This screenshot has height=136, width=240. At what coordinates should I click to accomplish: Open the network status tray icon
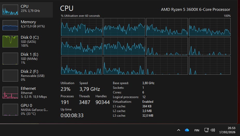(206, 130)
